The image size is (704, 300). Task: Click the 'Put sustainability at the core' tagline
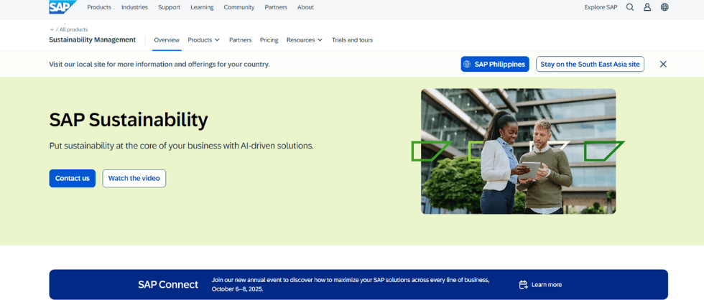tap(181, 146)
